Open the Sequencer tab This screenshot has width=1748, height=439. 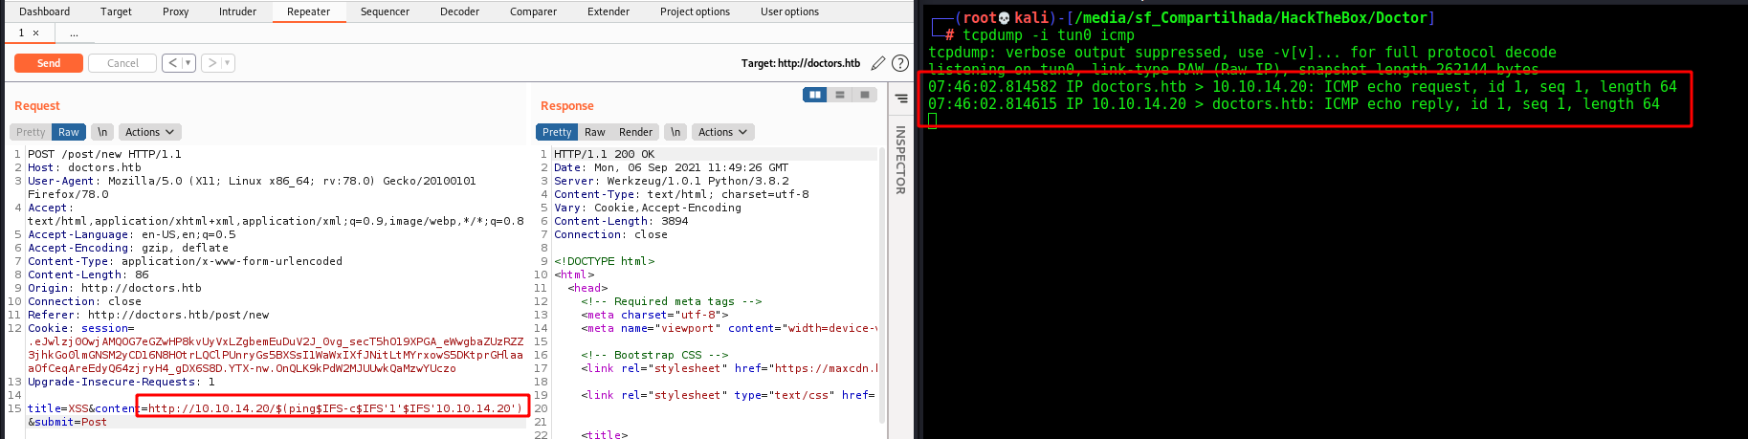(x=385, y=11)
